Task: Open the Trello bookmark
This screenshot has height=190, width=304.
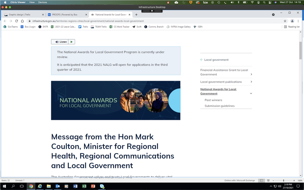Action: tap(83, 27)
